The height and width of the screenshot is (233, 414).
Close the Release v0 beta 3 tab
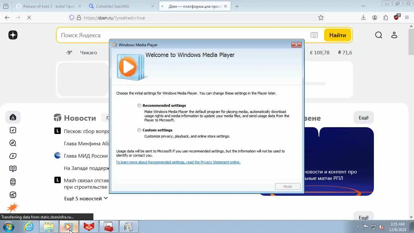point(80,6)
